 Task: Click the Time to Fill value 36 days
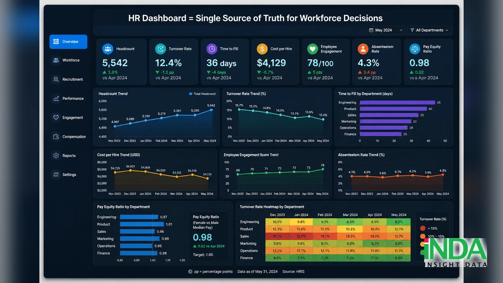221,63
